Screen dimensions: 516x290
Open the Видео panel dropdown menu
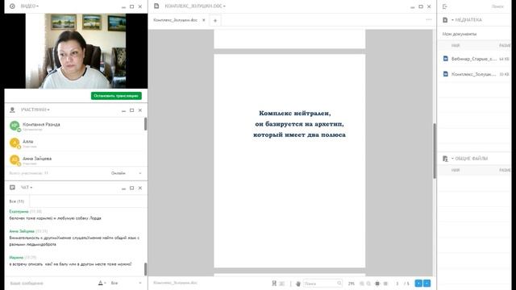click(x=30, y=6)
